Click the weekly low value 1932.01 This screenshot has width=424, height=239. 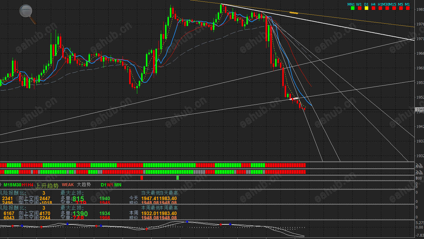point(150,213)
